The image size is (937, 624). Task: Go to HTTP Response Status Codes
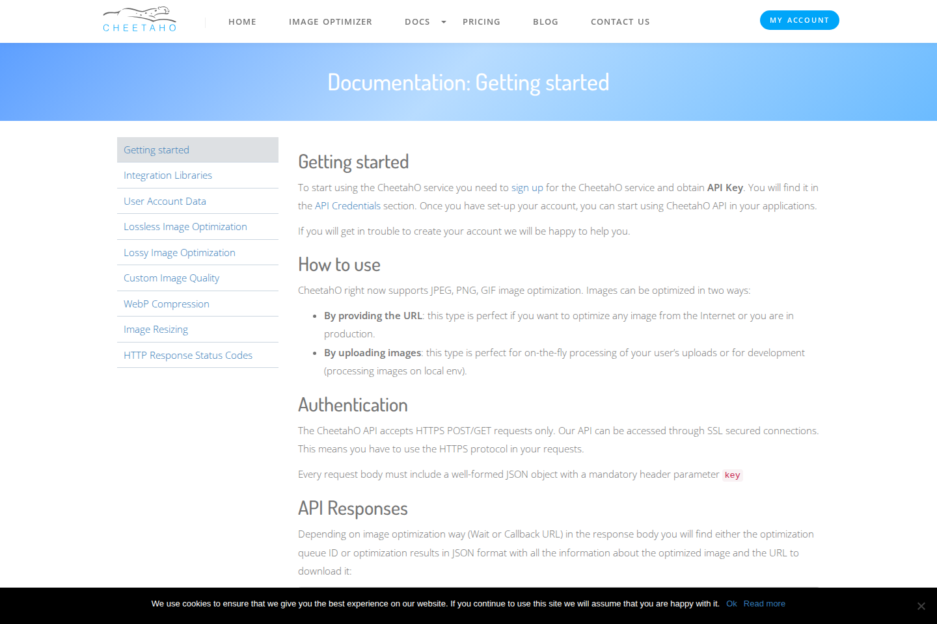point(188,355)
